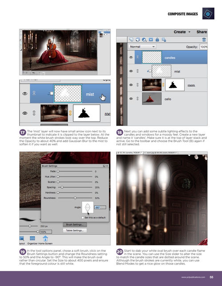Open the Create dropdown menu
Screen dimensions: 222x286
(x=182, y=32)
